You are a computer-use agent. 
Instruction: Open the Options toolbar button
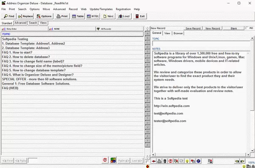pyautogui.click(x=44, y=16)
